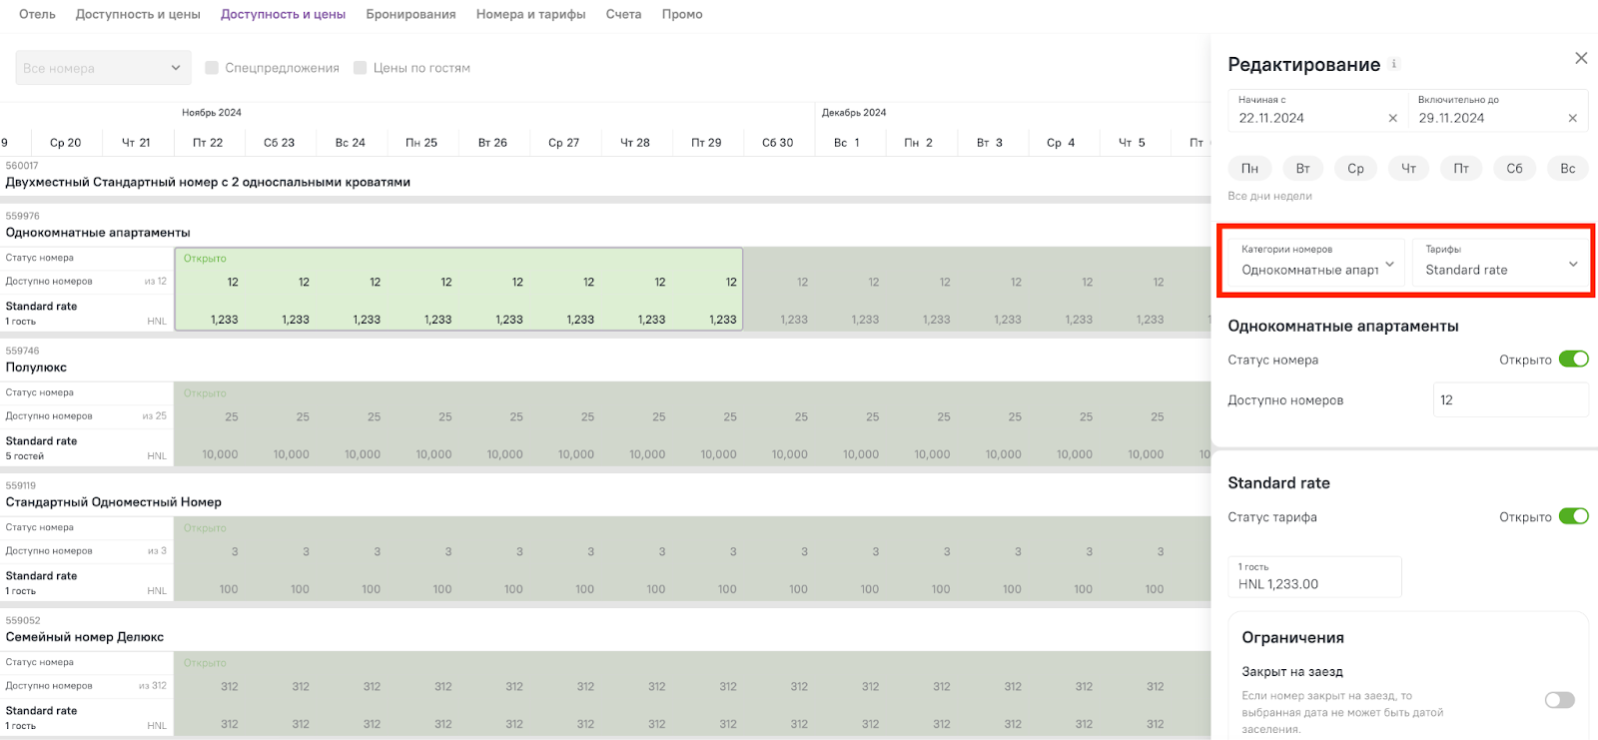Clear the Включительно до date 29.11.2024

click(x=1573, y=118)
